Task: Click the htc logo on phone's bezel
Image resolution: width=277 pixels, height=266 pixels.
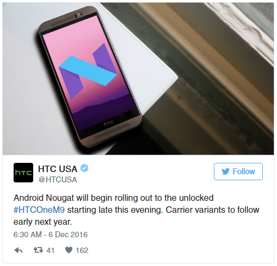Action: tap(108, 123)
